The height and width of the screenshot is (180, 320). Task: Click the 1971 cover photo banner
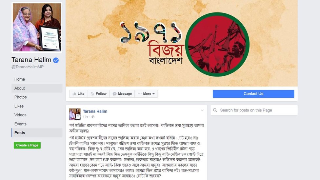coord(182,43)
